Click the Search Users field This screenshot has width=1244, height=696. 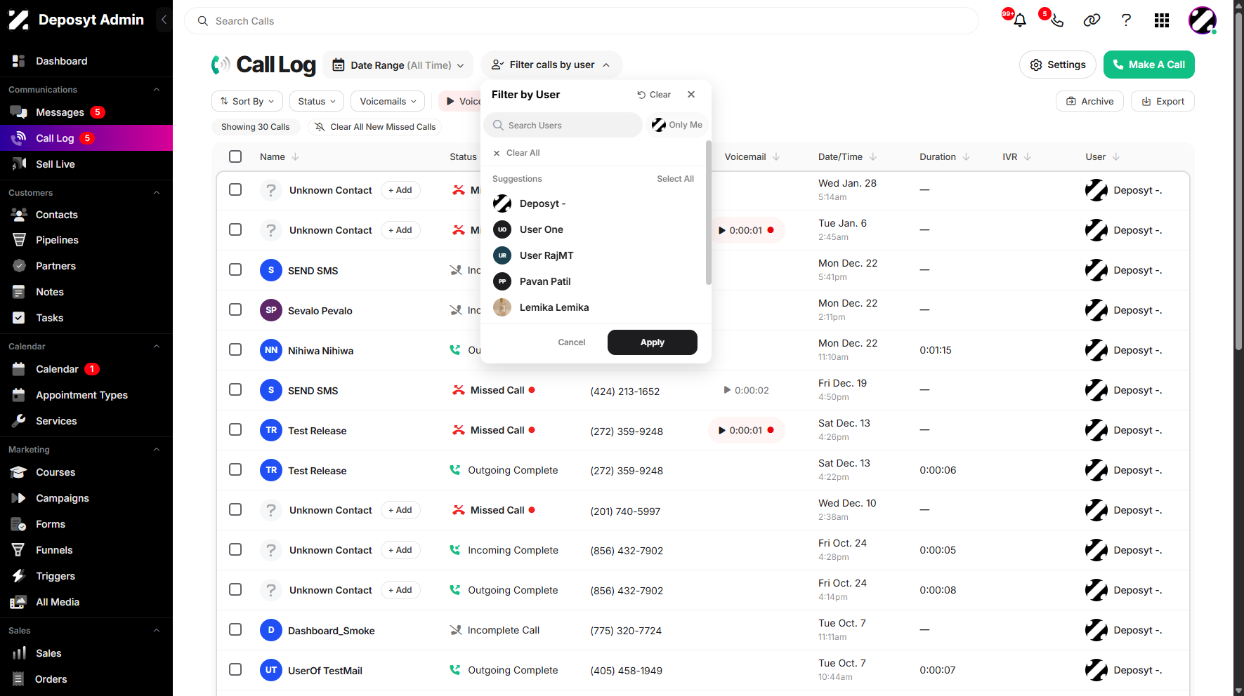point(563,125)
